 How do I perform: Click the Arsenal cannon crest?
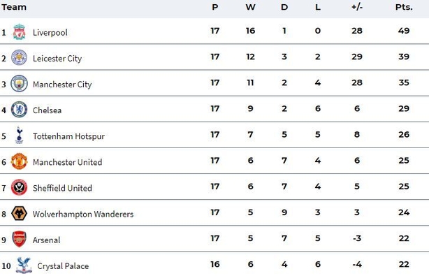19,239
